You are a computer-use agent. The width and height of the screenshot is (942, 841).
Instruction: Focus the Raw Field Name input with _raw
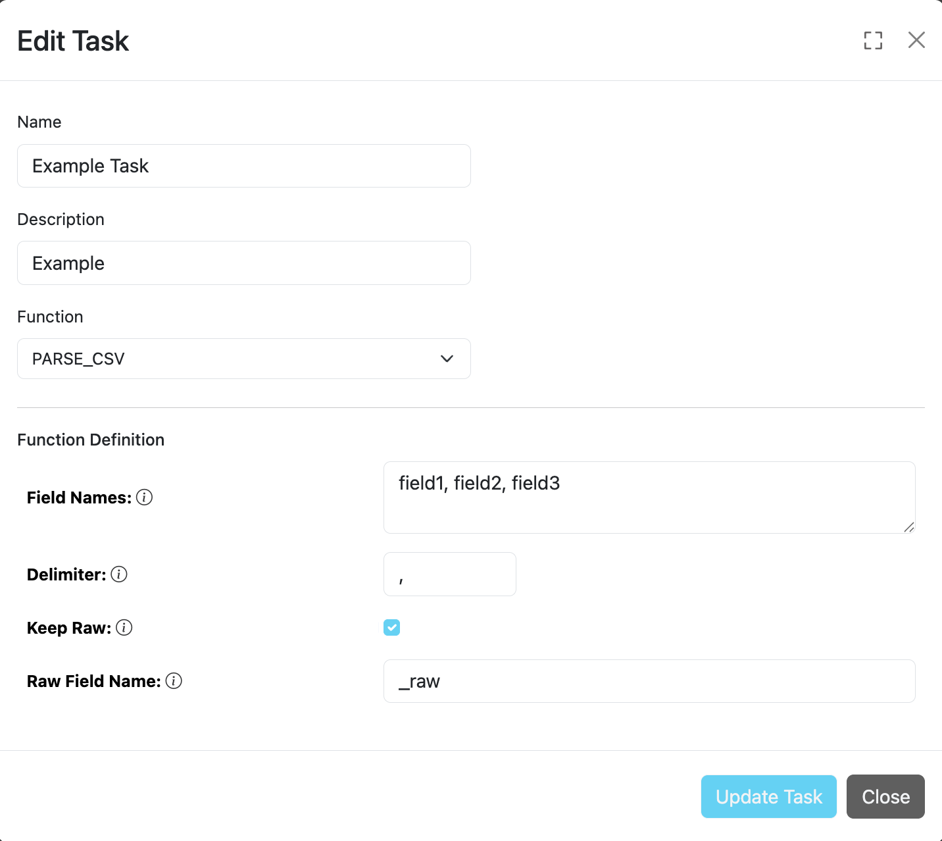pyautogui.click(x=649, y=681)
